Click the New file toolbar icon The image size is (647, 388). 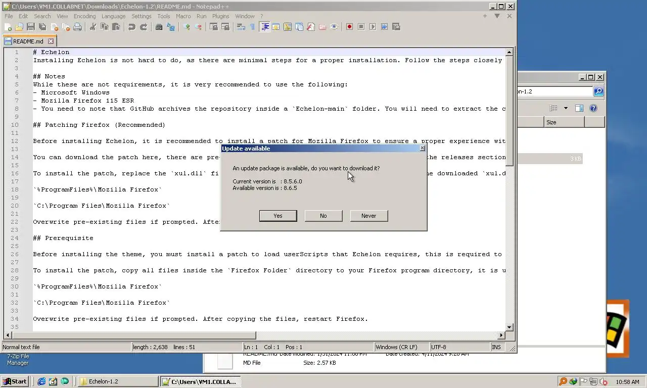(8, 27)
